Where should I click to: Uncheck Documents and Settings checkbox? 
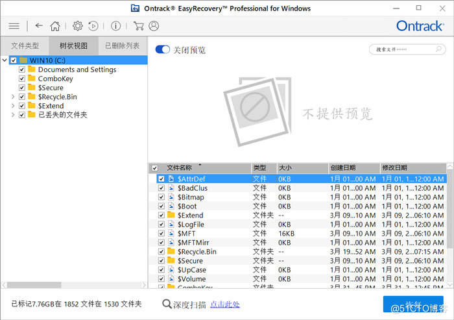[22, 69]
